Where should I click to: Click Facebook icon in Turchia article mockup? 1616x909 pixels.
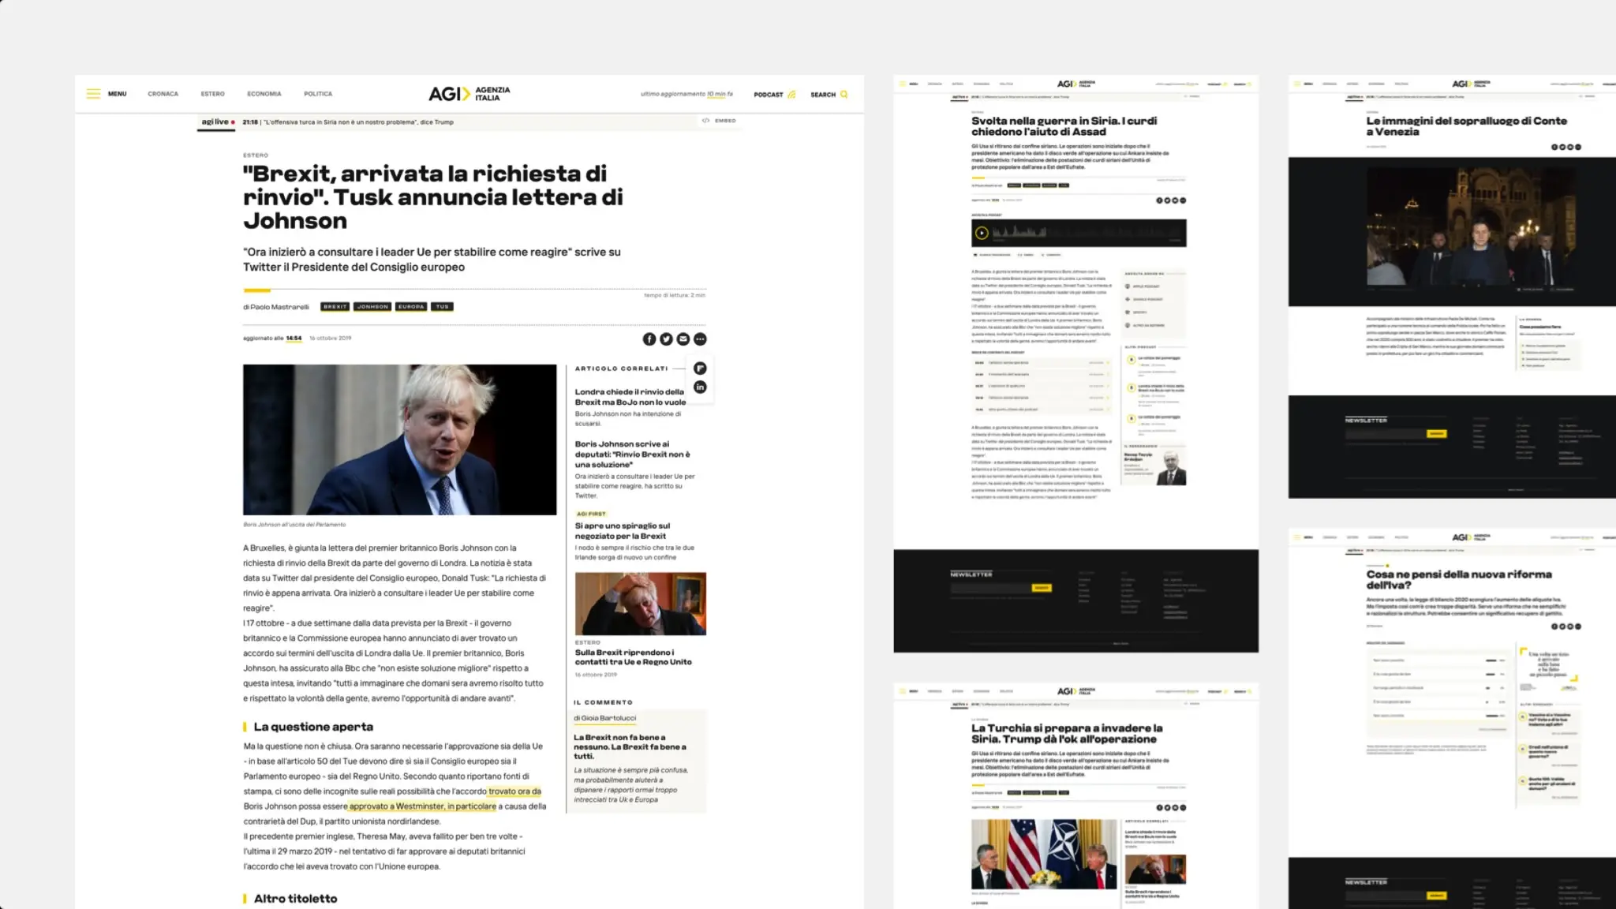(x=1159, y=807)
